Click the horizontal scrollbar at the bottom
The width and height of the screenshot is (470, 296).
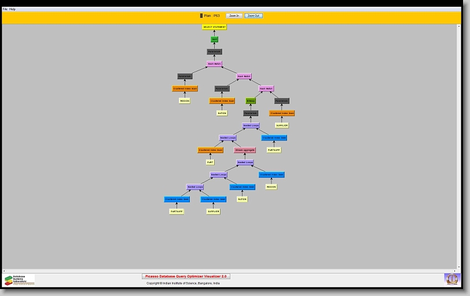(x=232, y=270)
